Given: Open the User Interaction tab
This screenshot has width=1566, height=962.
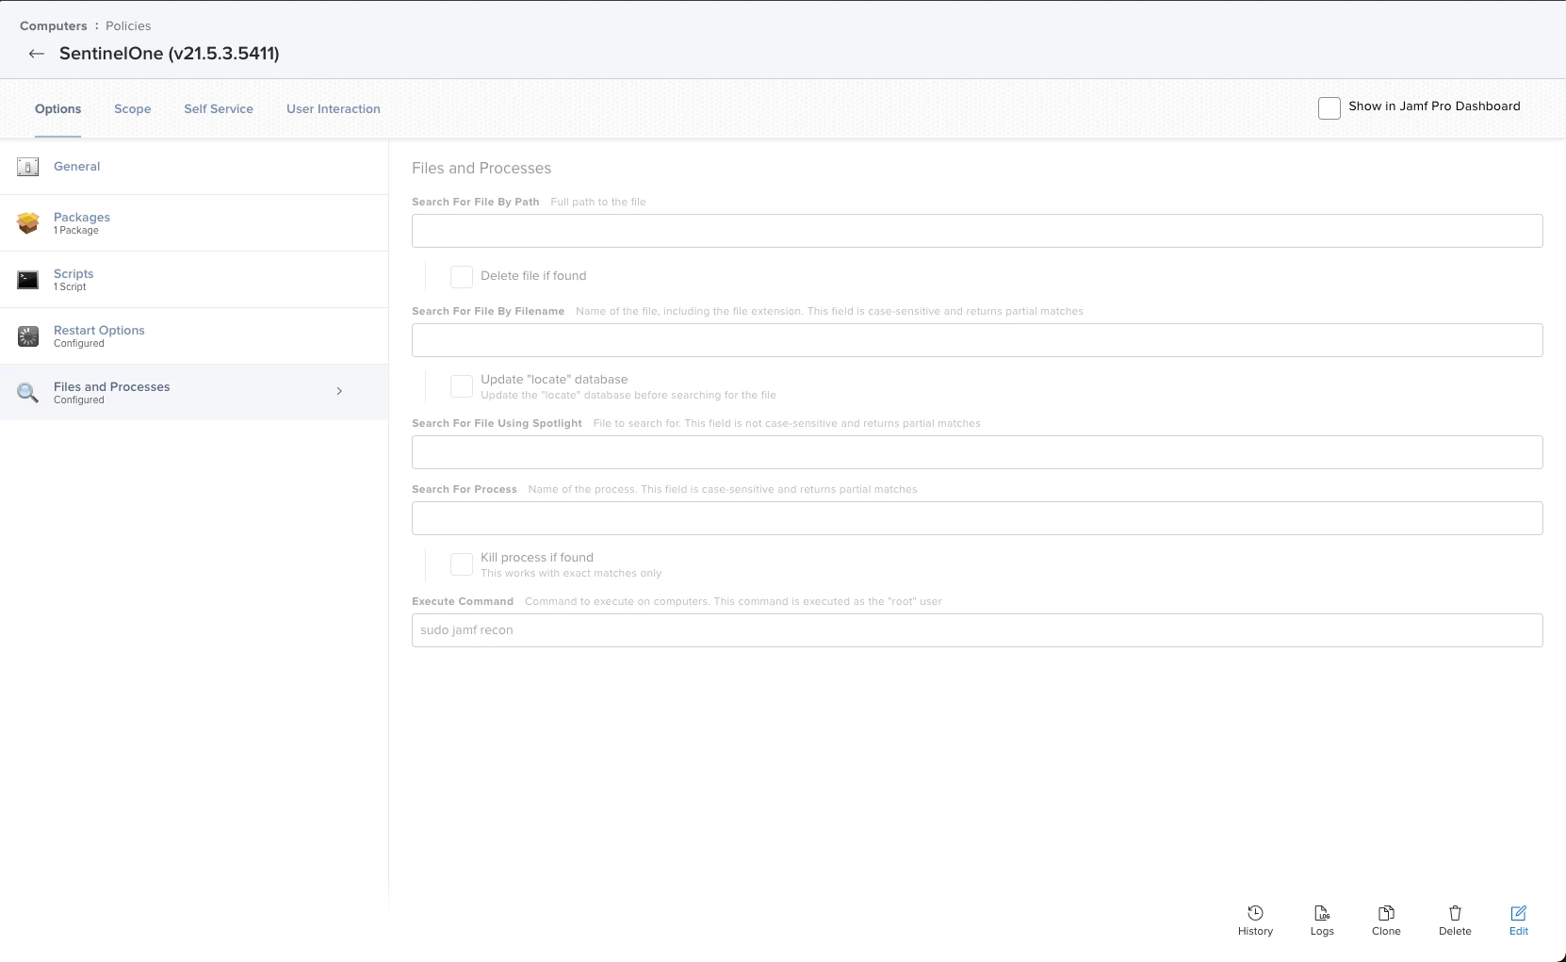Looking at the screenshot, I should pyautogui.click(x=334, y=109).
